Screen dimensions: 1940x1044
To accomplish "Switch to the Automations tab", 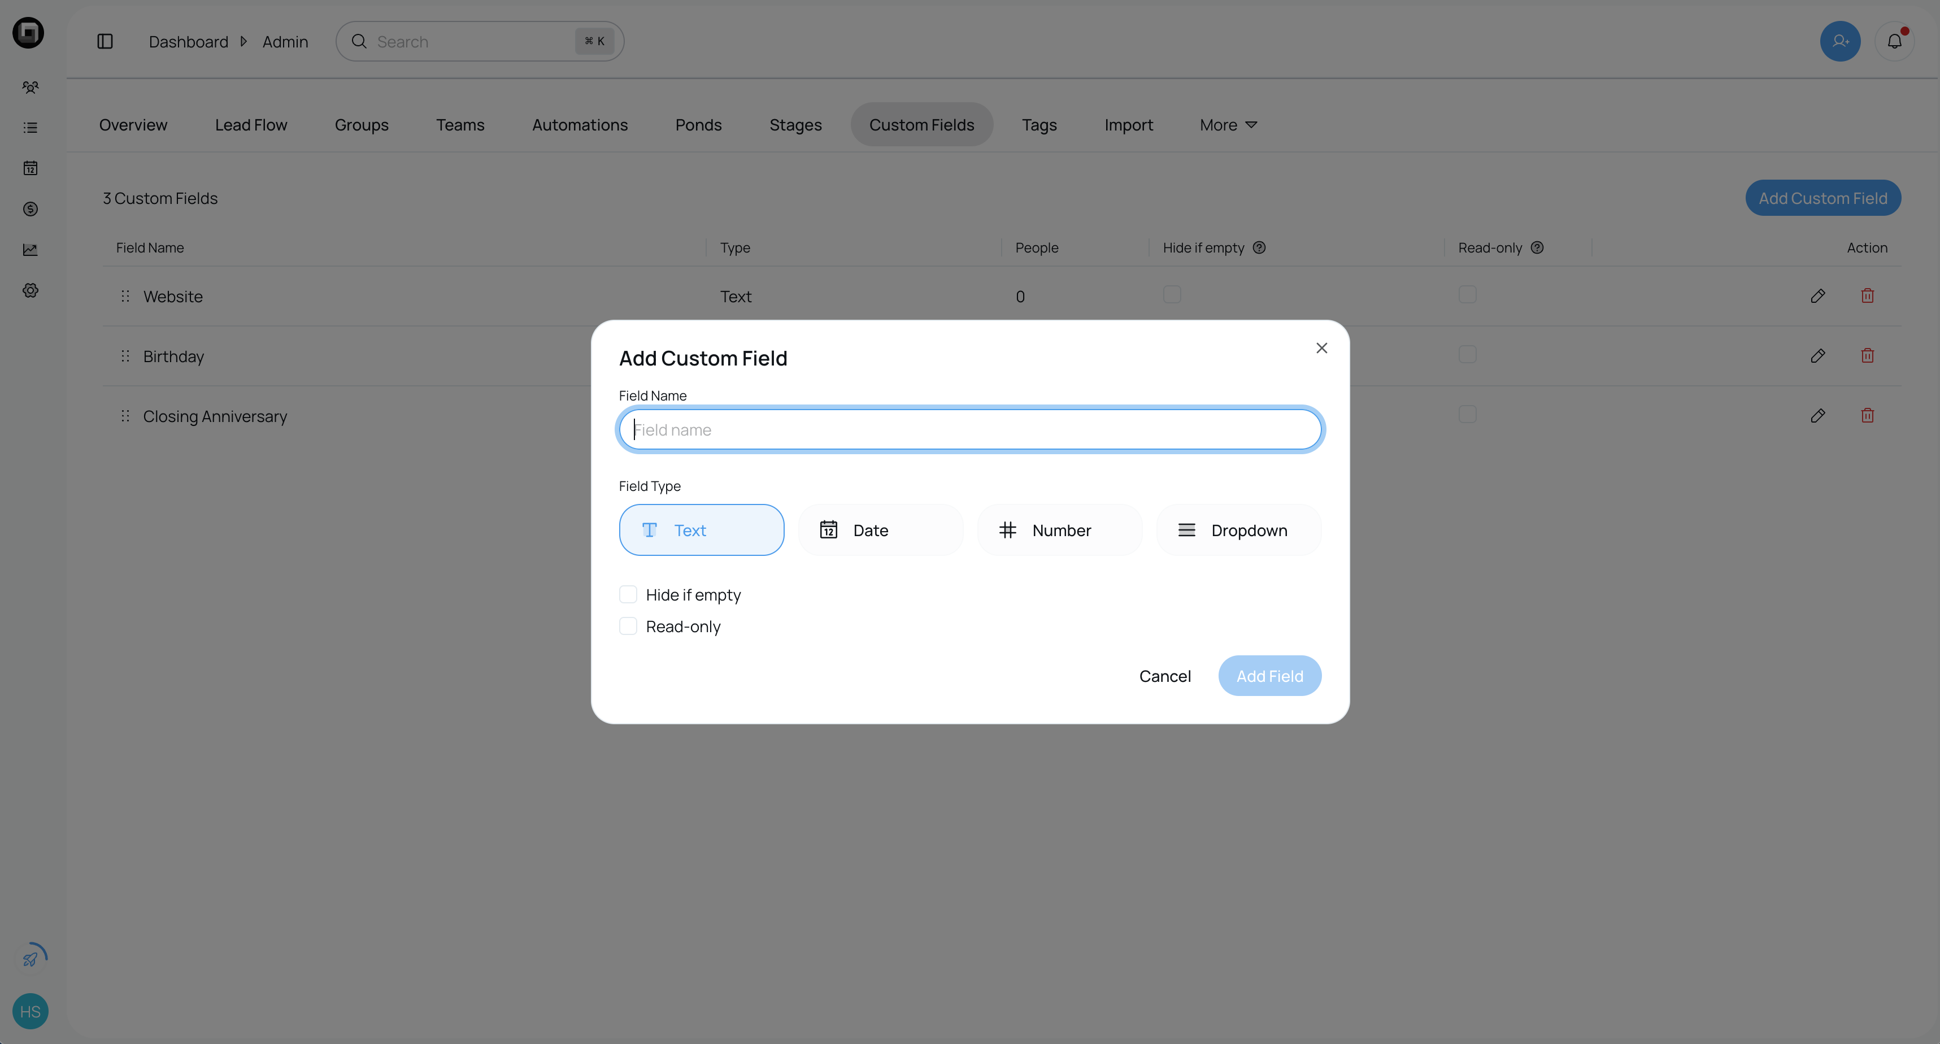I will (579, 125).
